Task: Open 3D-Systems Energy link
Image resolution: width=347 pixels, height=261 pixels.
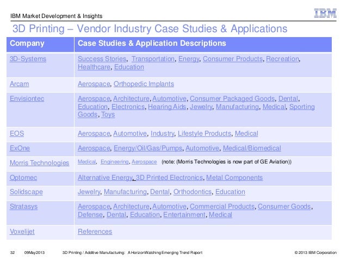Action: [189, 59]
